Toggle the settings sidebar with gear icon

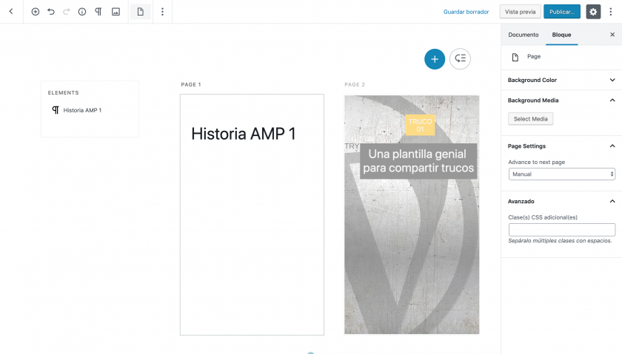click(x=593, y=12)
